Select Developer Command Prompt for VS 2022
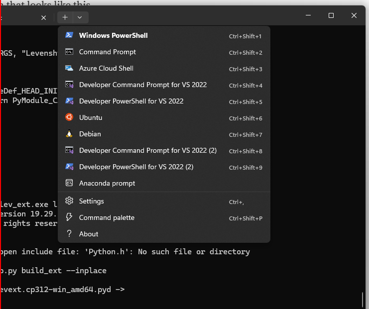The image size is (369, 309). tap(164, 85)
